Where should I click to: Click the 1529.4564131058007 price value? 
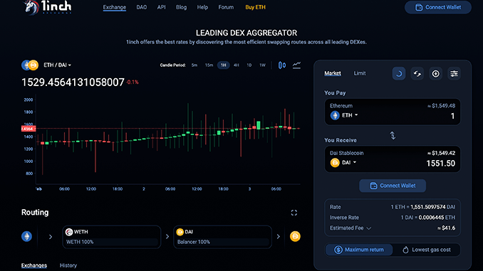click(73, 82)
